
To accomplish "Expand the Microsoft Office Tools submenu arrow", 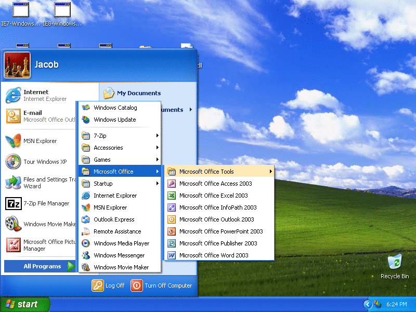I will coord(270,172).
